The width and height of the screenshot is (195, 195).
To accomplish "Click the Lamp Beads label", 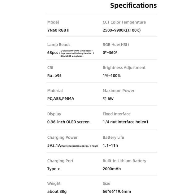I will click(59, 45).
